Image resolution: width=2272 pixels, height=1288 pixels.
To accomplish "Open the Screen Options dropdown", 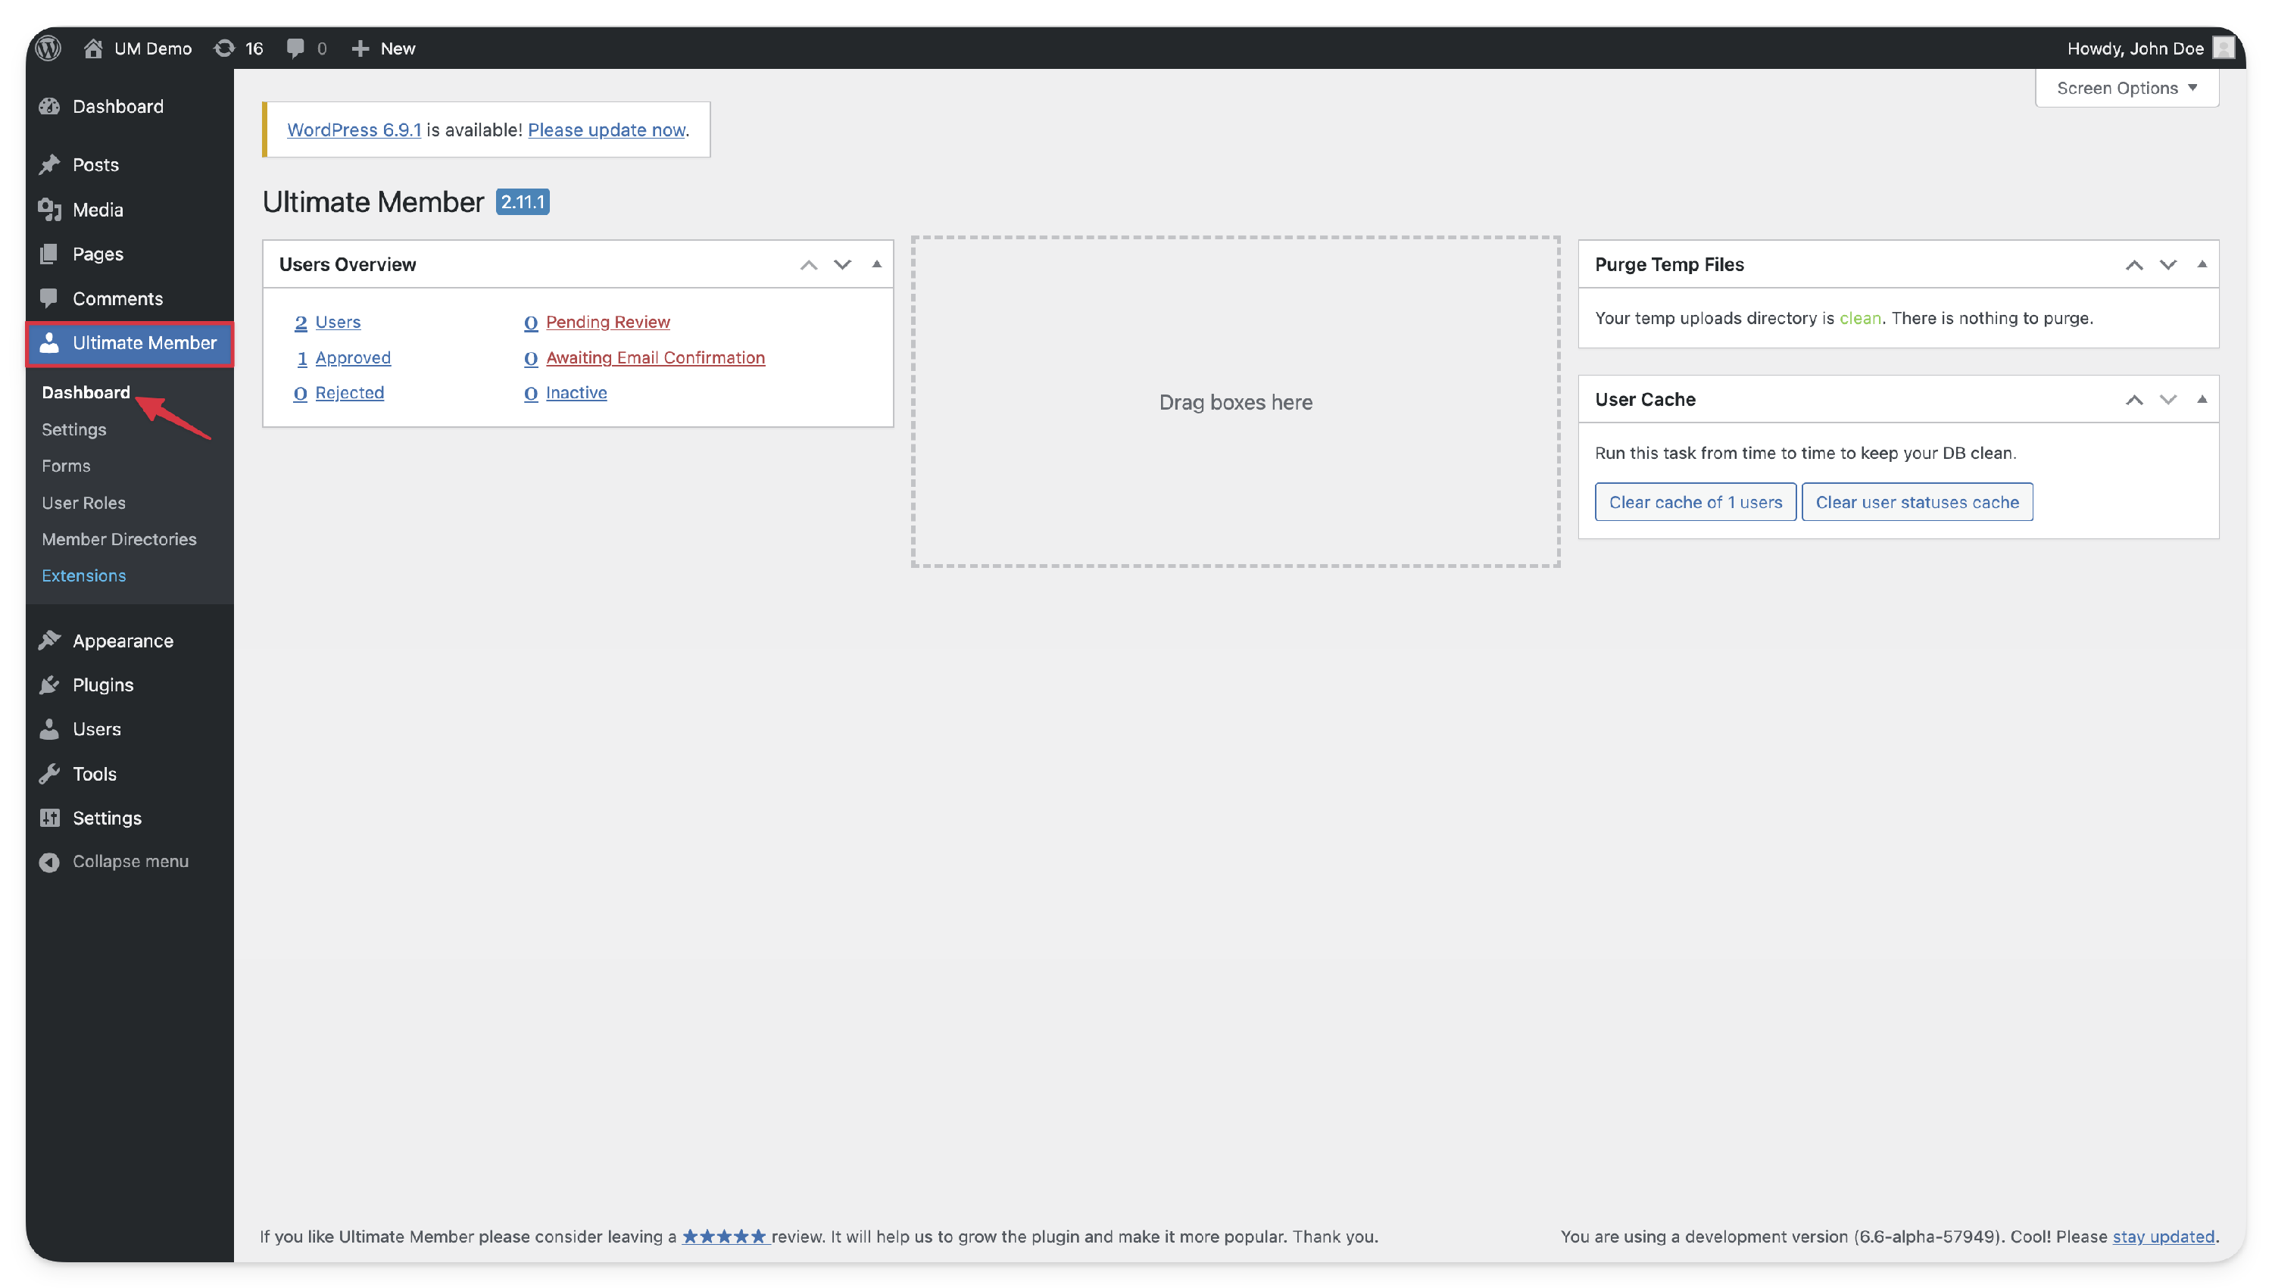I will 2126,88.
